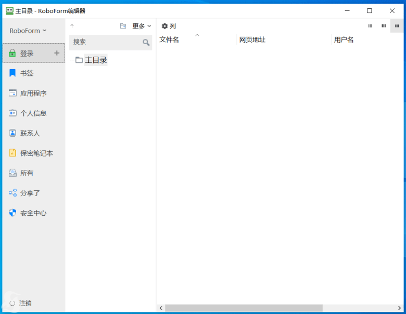The image size is (406, 314).
Task: Show 所有 all items
Action: (34, 173)
